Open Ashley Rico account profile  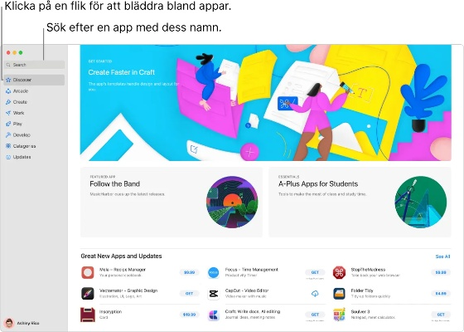pyautogui.click(x=22, y=323)
